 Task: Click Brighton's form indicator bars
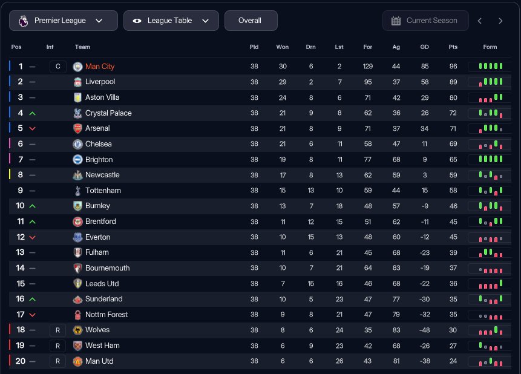pos(490,160)
